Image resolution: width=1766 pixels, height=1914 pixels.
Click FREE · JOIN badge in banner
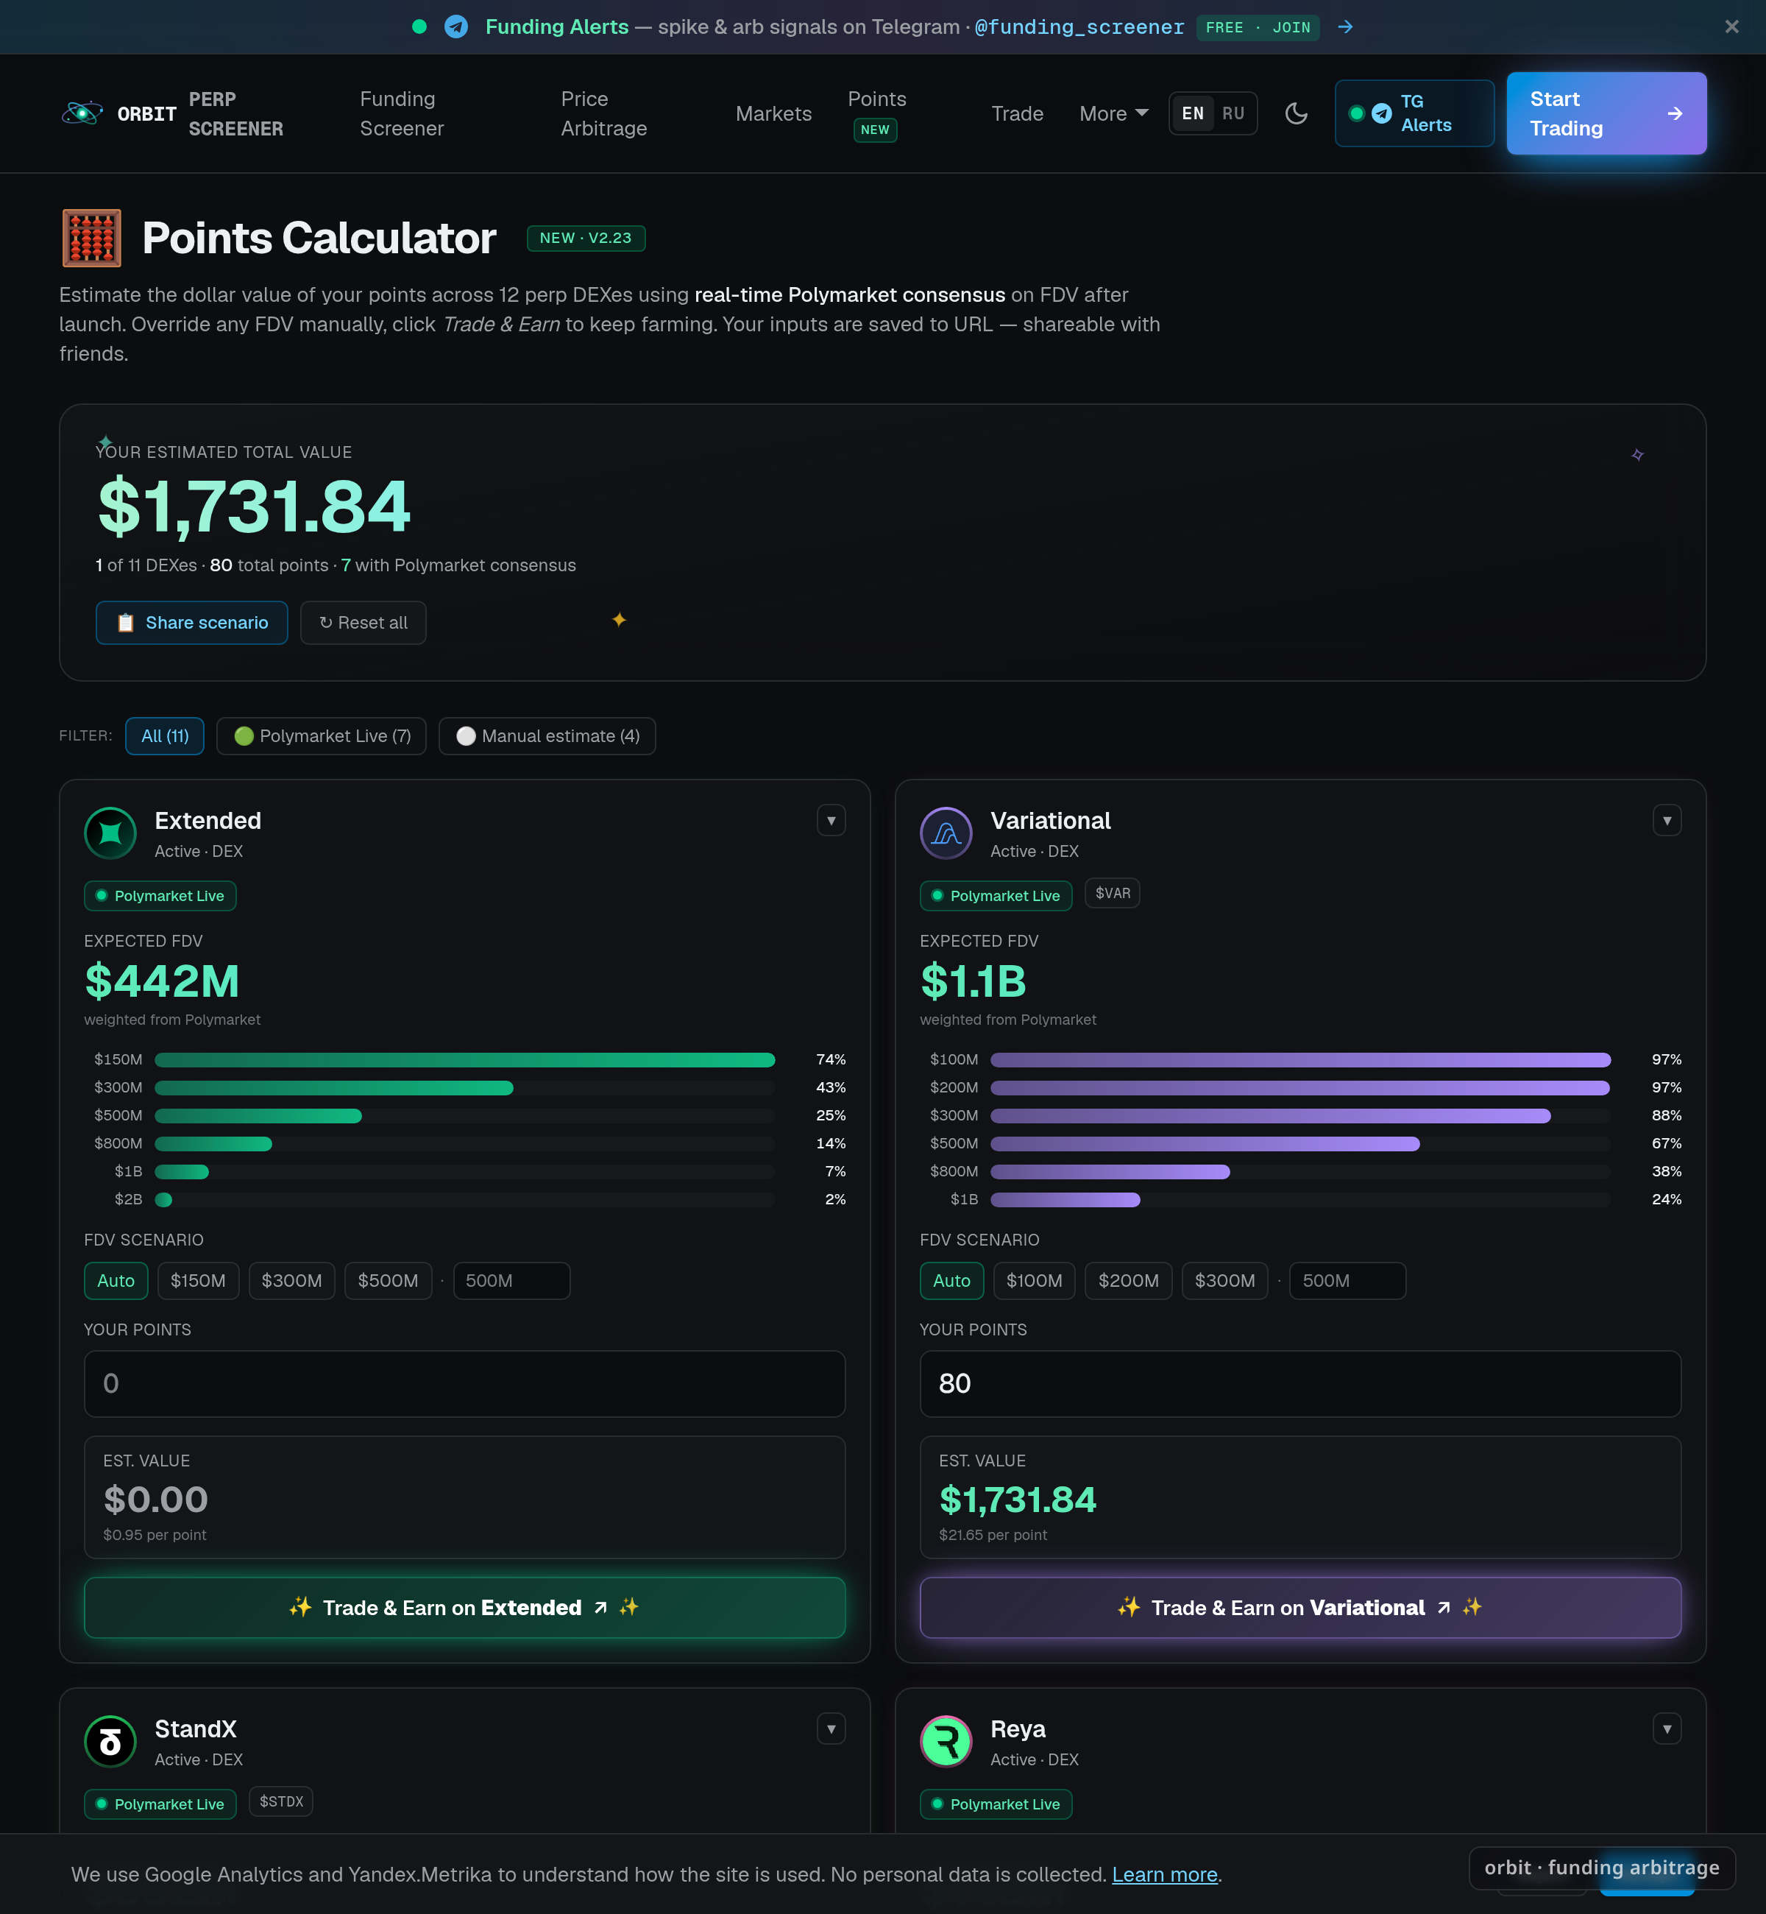(x=1258, y=27)
